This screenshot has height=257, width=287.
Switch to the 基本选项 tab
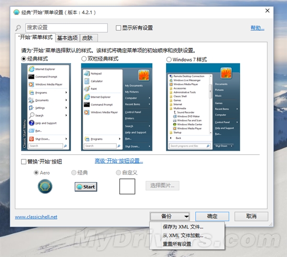(67, 38)
